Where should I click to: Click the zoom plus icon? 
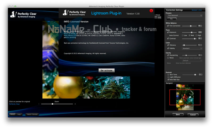(x=75, y=104)
